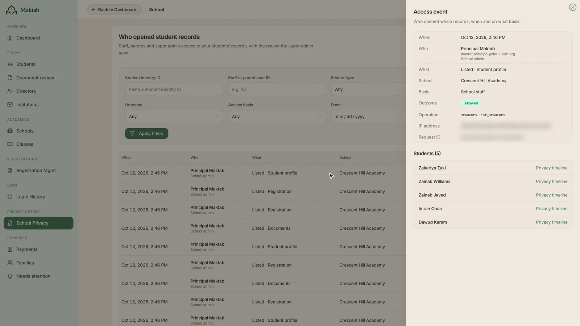Open the Classes book icon
This screenshot has width=580, height=326.
pyautogui.click(x=10, y=144)
